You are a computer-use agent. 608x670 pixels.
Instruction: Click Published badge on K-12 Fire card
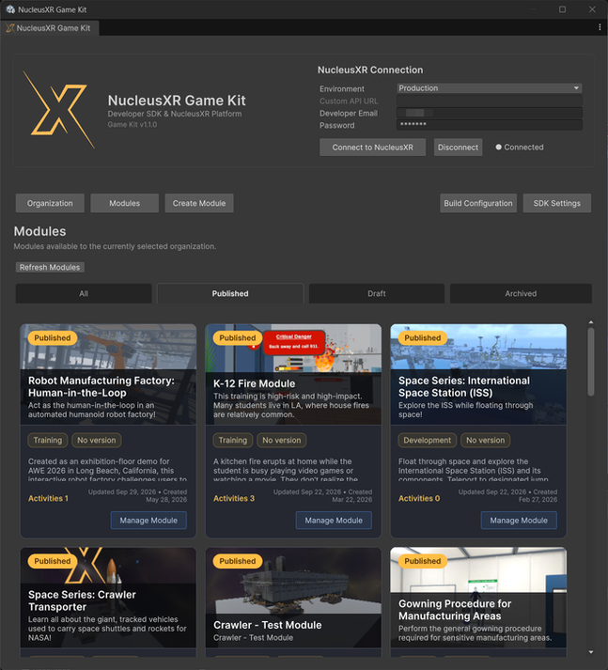pos(238,338)
